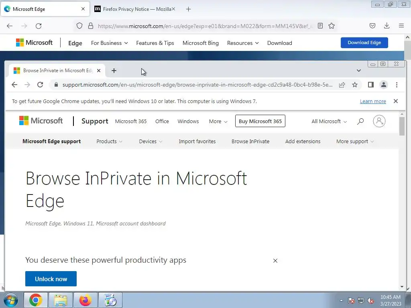Share this page from the Chrome omnibox
The height and width of the screenshot is (308, 411).
[342, 85]
